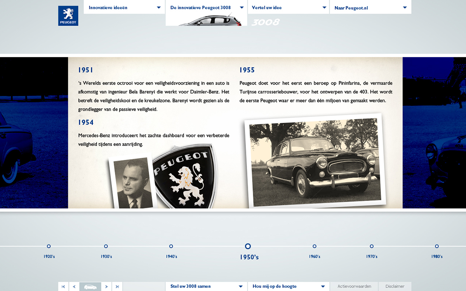Viewport: 466px width, 291px height.
Task: Go to the previous timeline slide
Action: click(x=74, y=287)
